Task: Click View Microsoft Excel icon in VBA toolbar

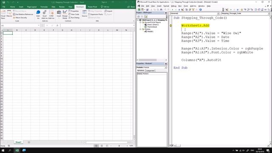Action: (x=139, y=10)
